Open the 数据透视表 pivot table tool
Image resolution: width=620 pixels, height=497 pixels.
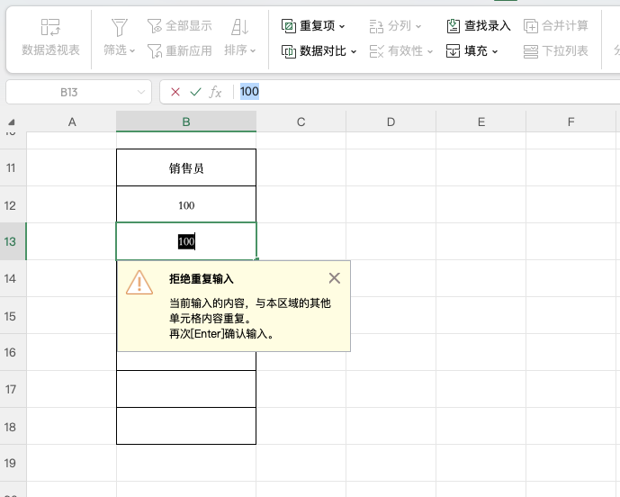pyautogui.click(x=50, y=38)
